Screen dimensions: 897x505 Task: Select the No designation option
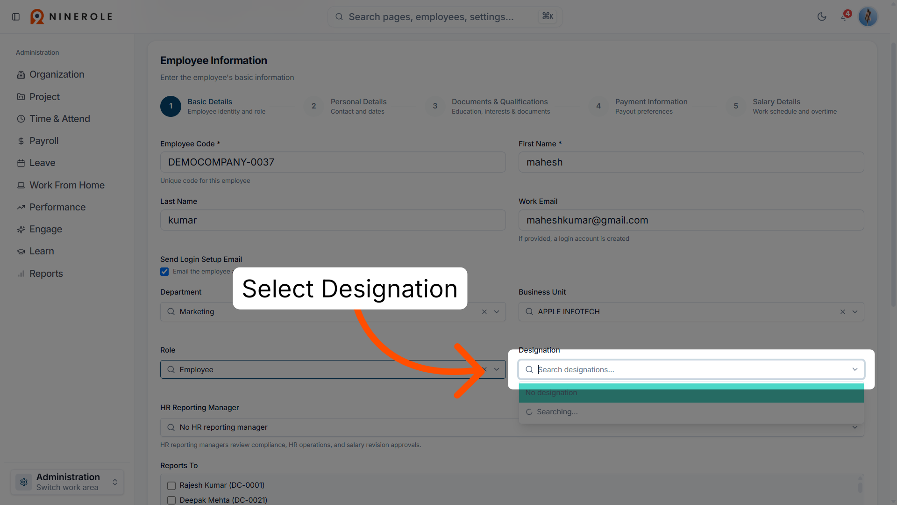[x=691, y=393]
